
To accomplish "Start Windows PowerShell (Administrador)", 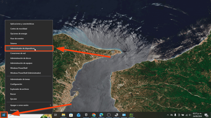I will (29, 73).
